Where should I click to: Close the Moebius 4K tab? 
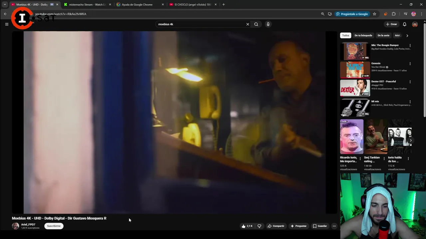point(57,5)
